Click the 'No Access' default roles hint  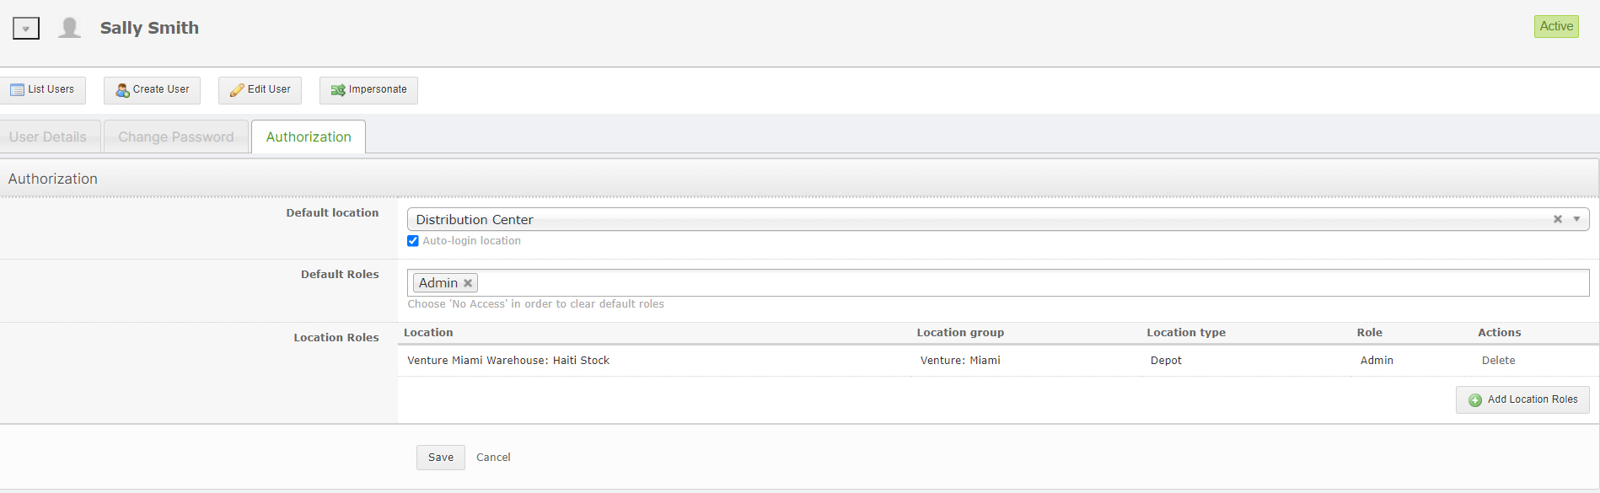(x=535, y=304)
